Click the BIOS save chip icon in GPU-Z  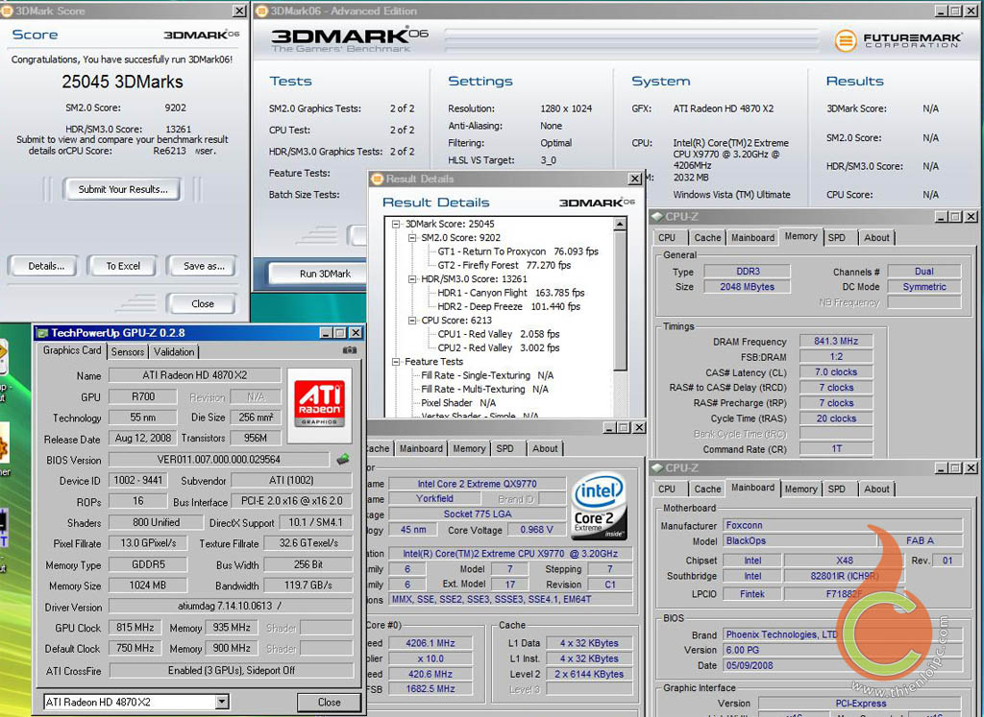[343, 460]
